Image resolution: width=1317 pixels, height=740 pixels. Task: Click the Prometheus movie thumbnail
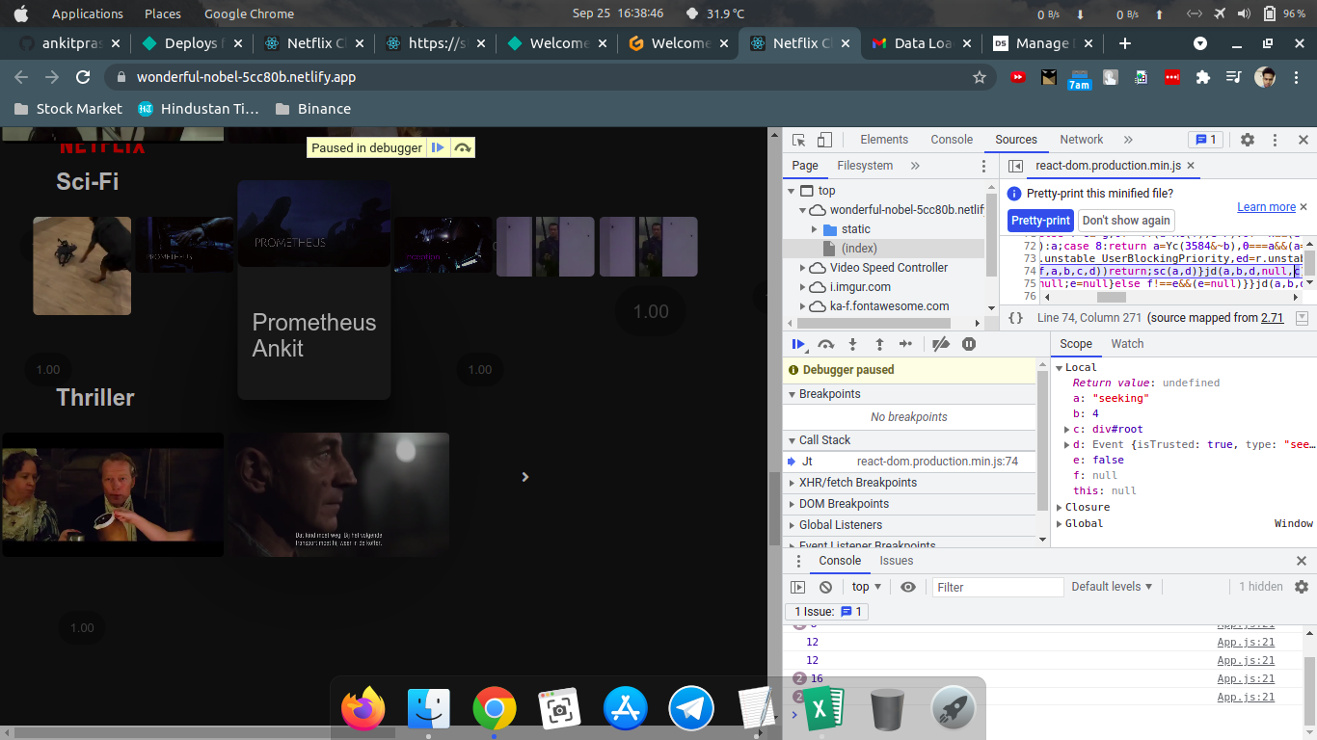click(314, 224)
